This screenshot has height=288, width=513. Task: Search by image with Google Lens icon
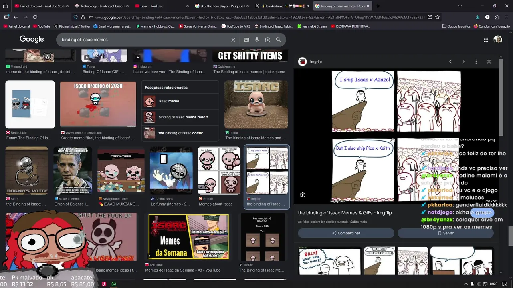click(x=268, y=40)
